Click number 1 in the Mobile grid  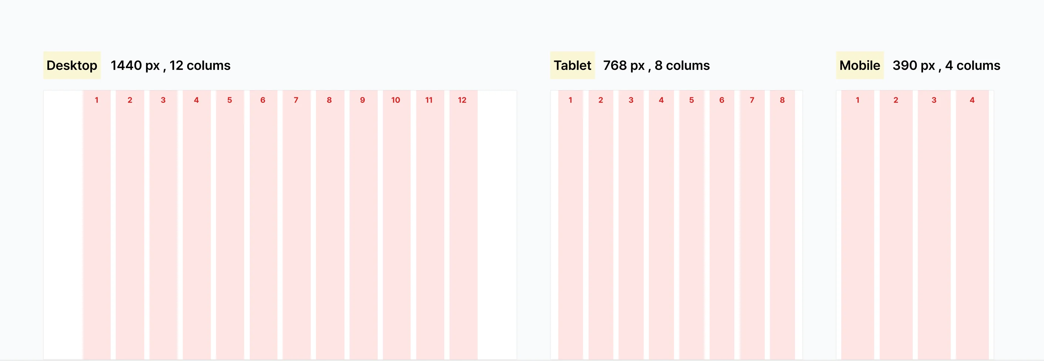858,100
